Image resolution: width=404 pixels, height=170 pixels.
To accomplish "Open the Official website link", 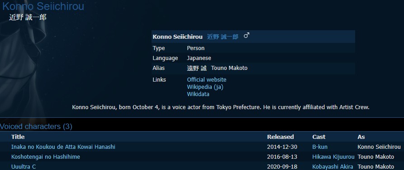I will pyautogui.click(x=207, y=80).
